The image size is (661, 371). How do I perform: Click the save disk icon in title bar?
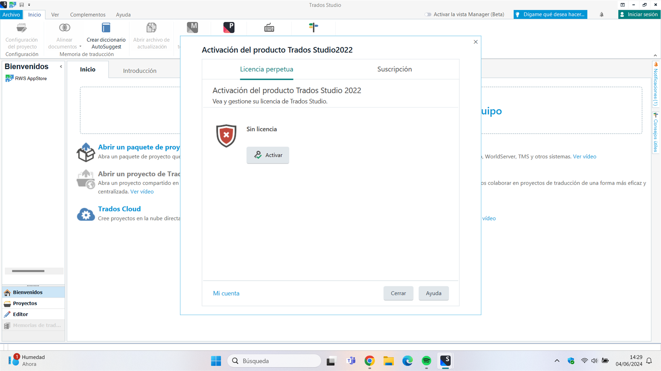point(22,5)
